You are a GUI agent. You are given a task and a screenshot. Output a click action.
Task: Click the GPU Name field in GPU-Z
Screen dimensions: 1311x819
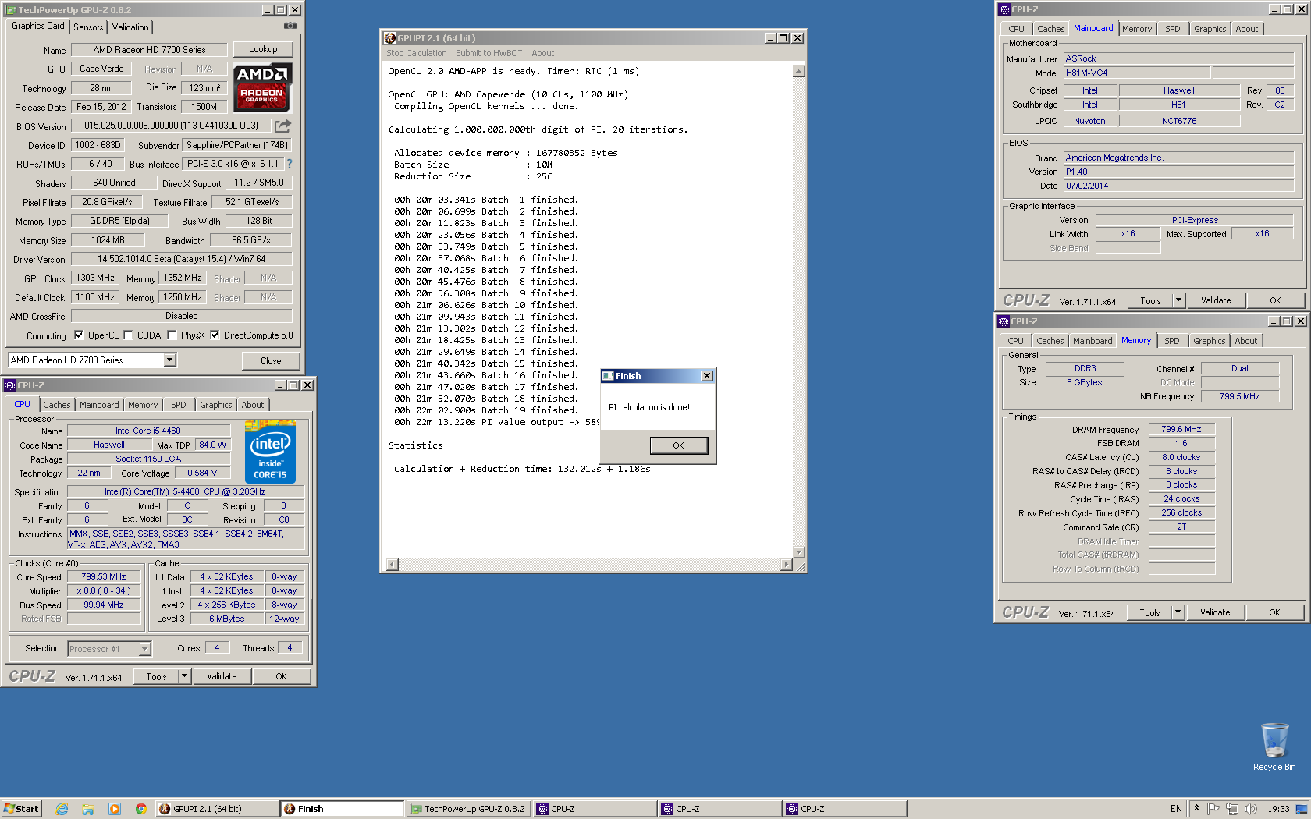click(149, 49)
